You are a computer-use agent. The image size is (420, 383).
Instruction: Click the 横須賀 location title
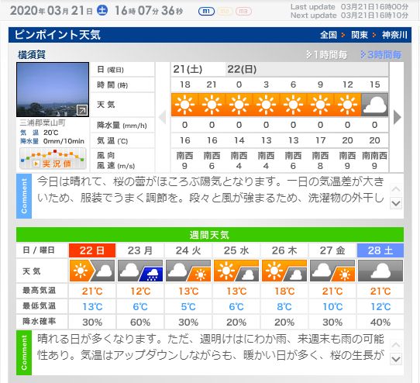[31, 55]
